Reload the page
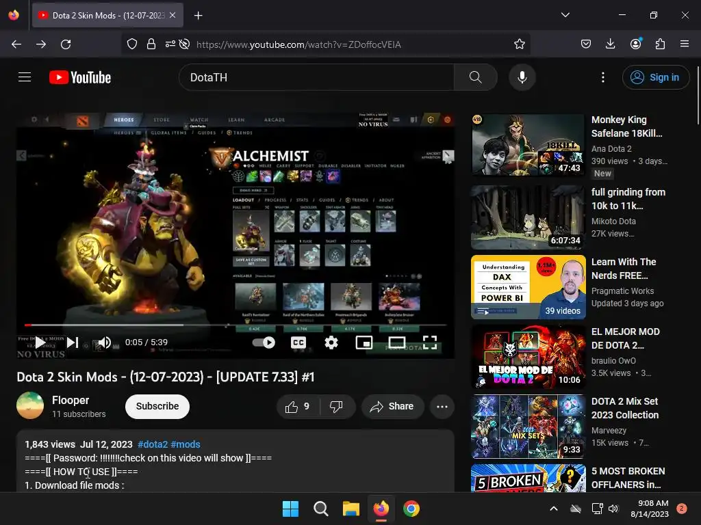The width and height of the screenshot is (701, 525). 66,44
